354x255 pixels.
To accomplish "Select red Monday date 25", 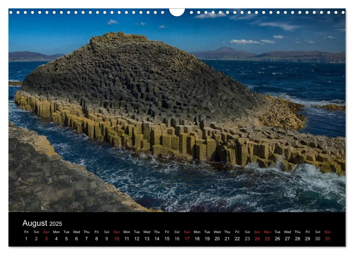I will pyautogui.click(x=267, y=239).
